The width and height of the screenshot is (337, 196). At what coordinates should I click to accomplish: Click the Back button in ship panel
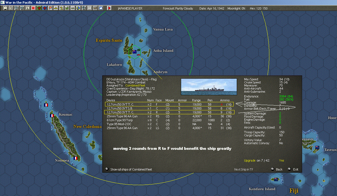click(x=279, y=169)
